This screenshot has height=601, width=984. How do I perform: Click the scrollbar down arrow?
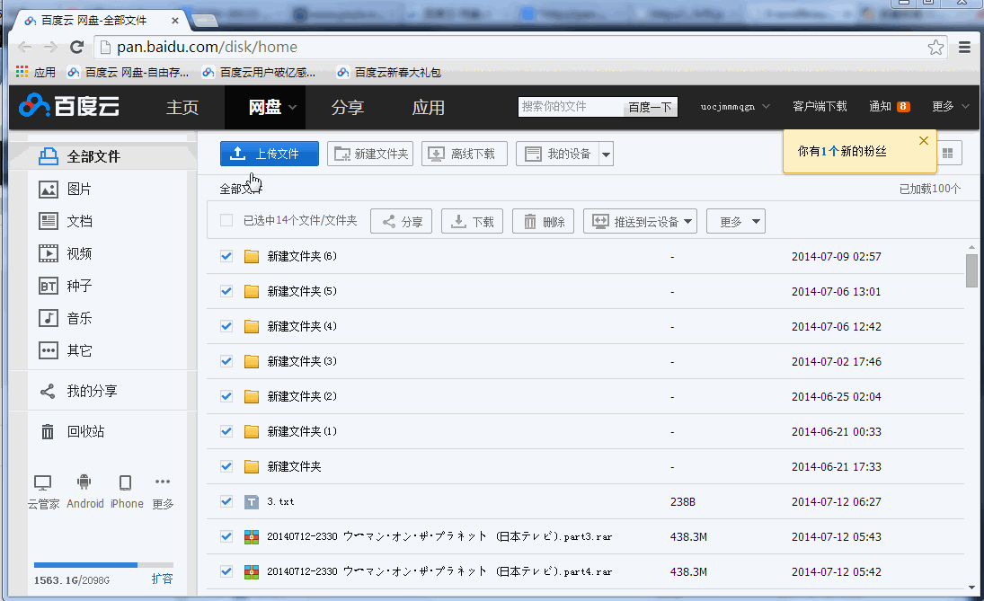971,588
